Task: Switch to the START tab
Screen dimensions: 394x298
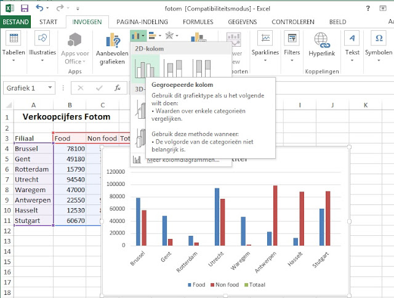Action: point(48,22)
